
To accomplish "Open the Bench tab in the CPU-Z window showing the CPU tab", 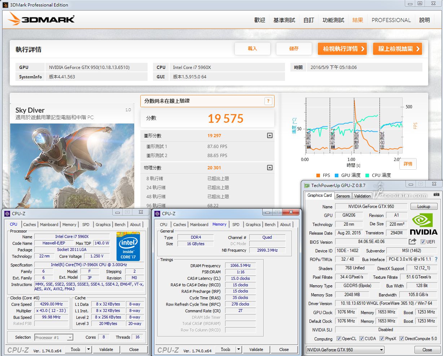I will [120, 225].
